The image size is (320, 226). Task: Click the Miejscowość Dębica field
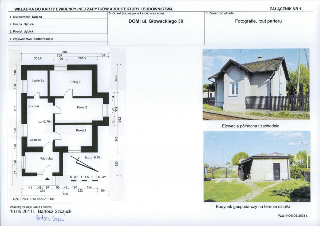(58, 17)
